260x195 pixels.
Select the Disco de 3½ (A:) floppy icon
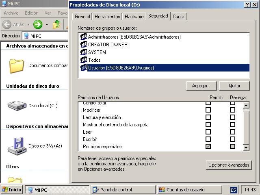coord(17,146)
